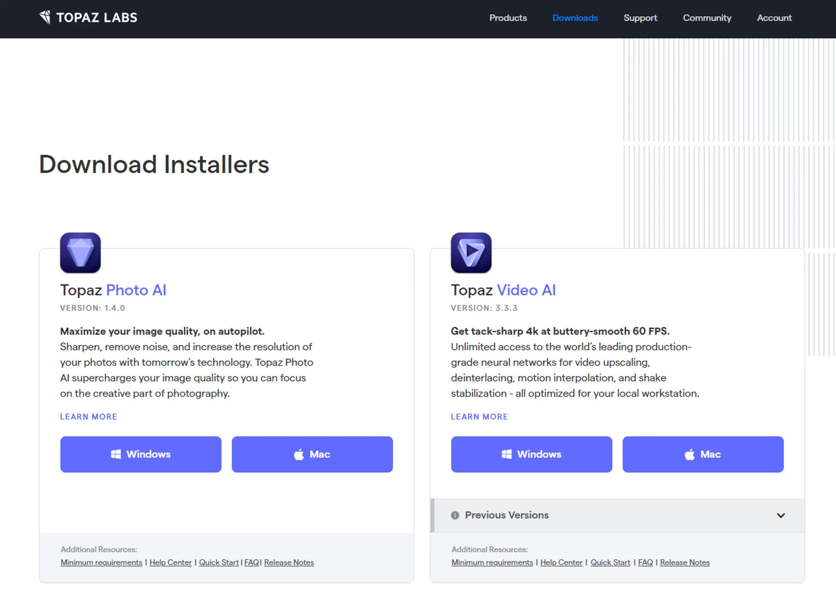Open the Products menu

508,18
